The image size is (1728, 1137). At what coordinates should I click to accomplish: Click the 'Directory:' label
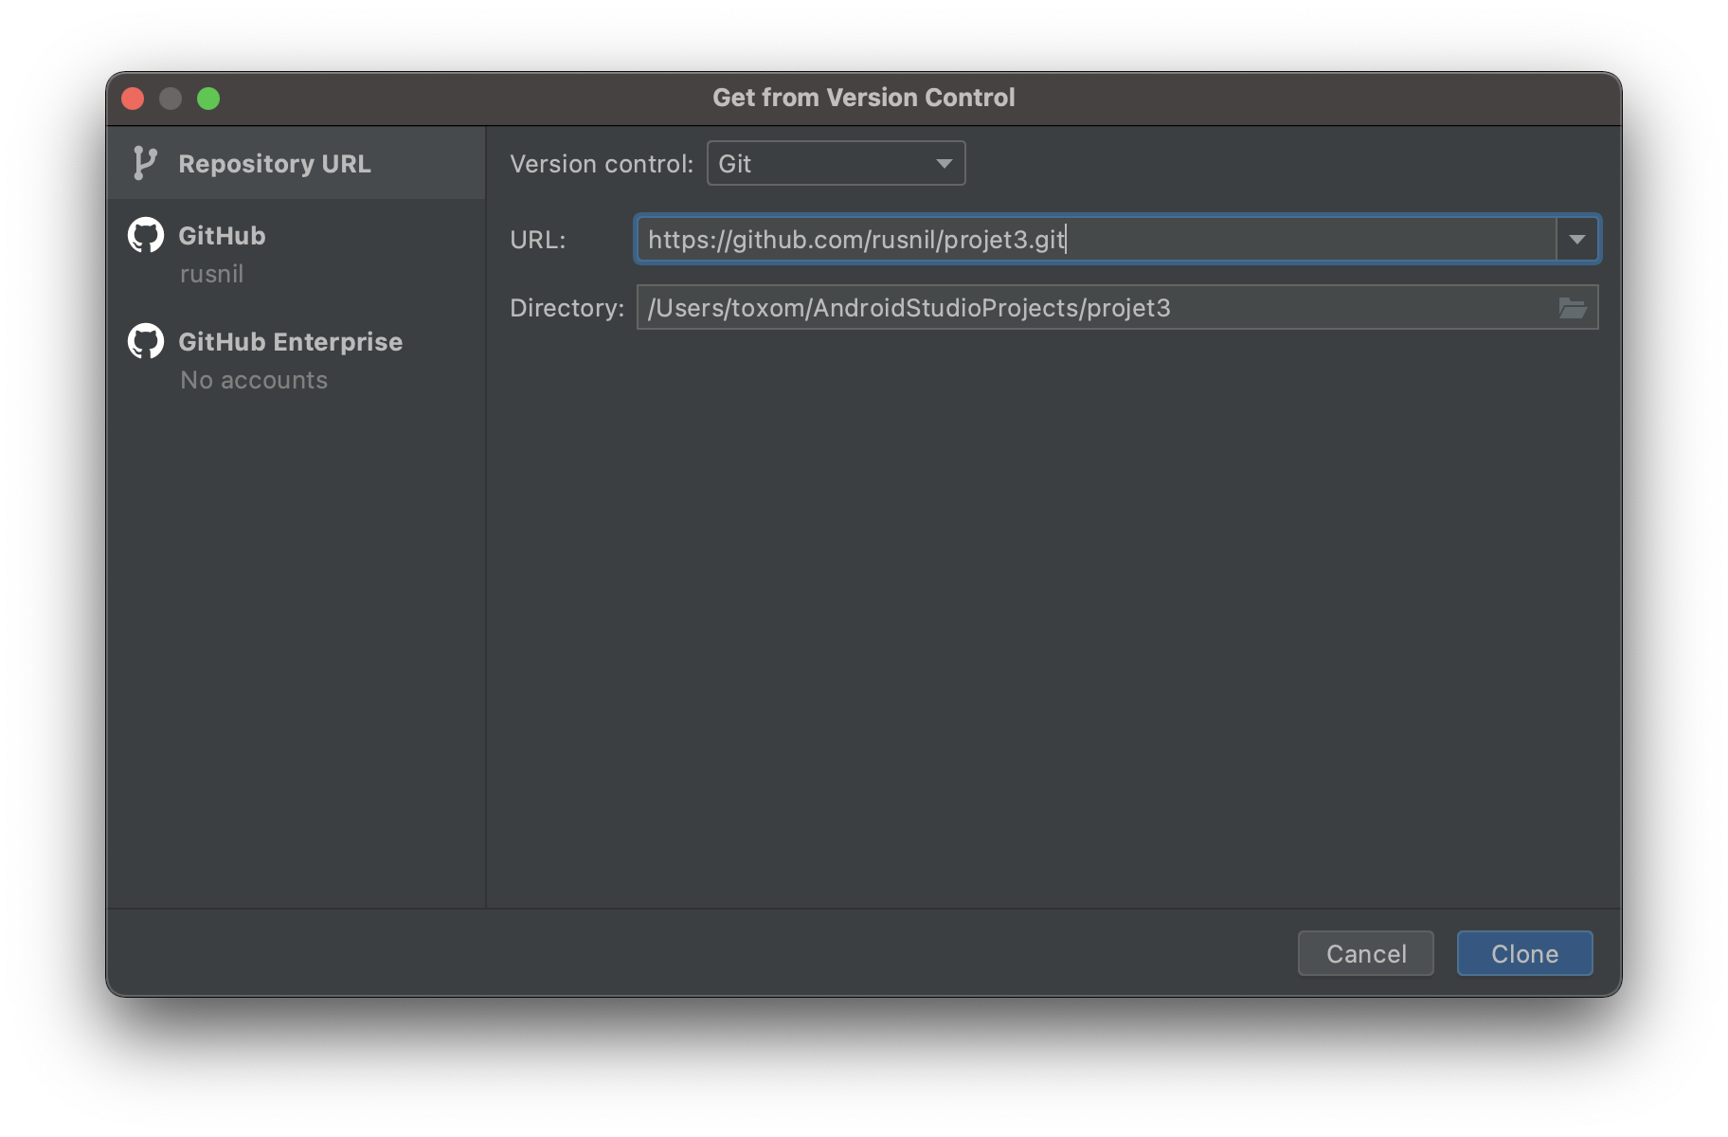click(567, 308)
